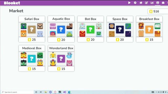The width and height of the screenshot is (168, 94).
Task: Click the green mystery box in Bot Box
Action: coord(91,30)
